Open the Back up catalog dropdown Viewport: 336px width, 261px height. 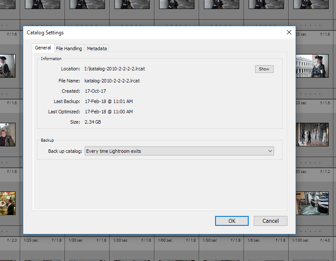point(179,151)
